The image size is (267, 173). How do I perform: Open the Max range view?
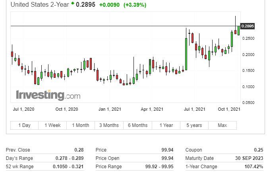point(222,125)
